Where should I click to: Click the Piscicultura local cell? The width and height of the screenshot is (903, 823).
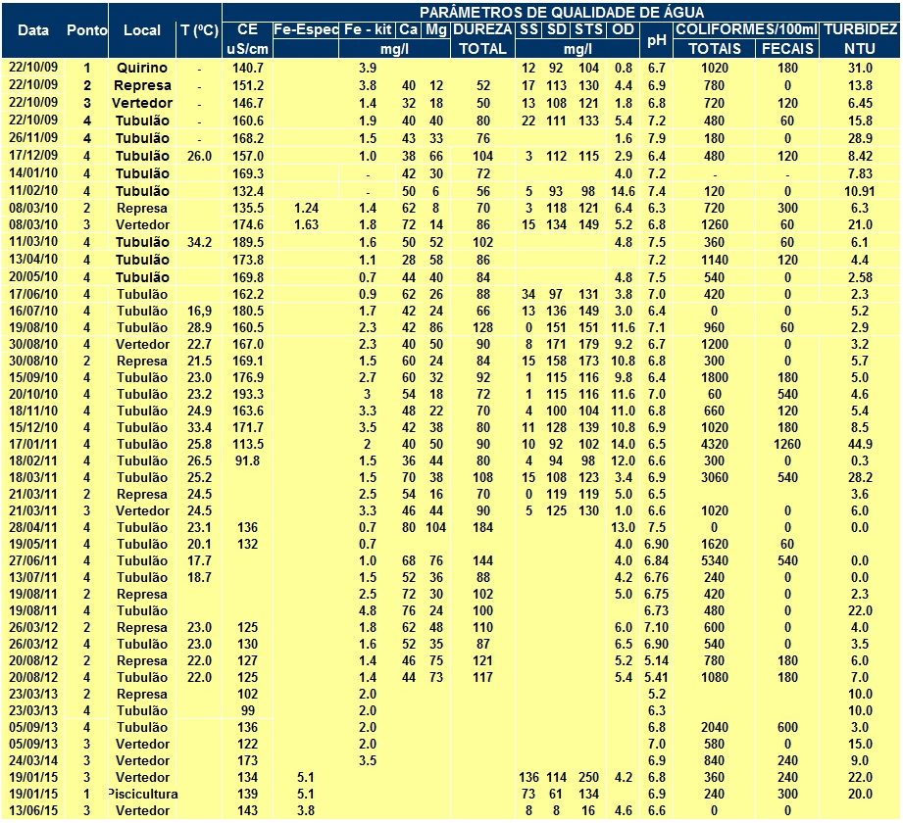142,792
